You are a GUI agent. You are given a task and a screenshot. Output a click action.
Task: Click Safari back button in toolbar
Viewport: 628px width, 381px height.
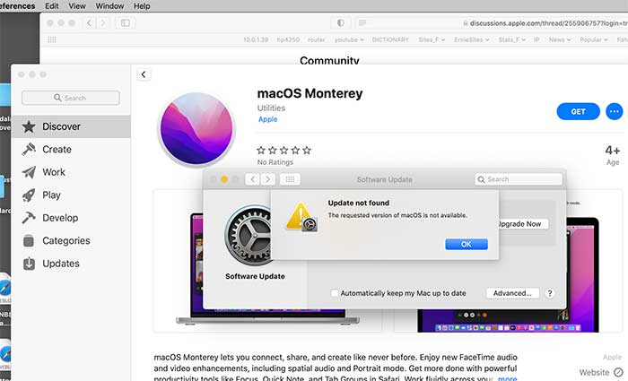point(90,22)
